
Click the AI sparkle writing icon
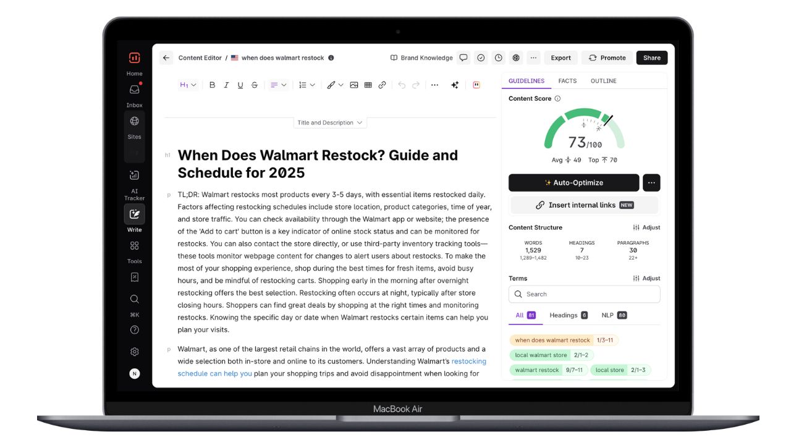(455, 85)
